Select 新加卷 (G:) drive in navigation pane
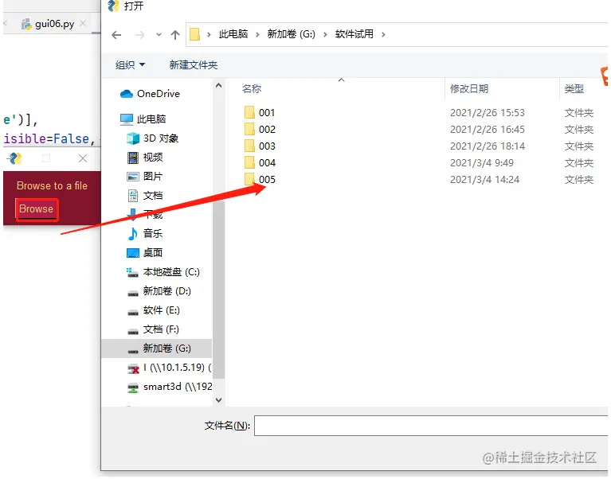Screen dimensions: 611x479 point(157,349)
